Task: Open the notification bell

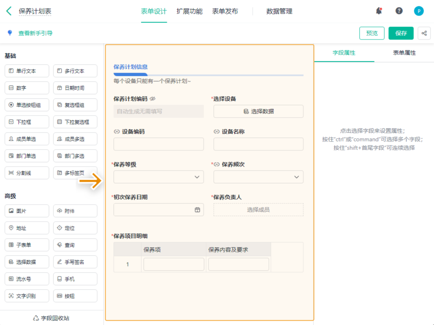Action: tap(379, 11)
